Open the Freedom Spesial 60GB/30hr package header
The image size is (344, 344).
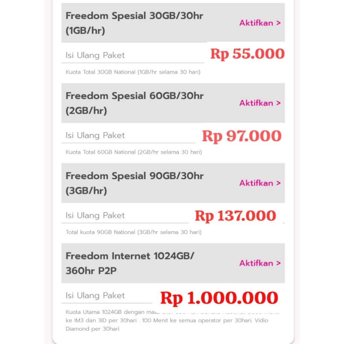click(x=134, y=102)
